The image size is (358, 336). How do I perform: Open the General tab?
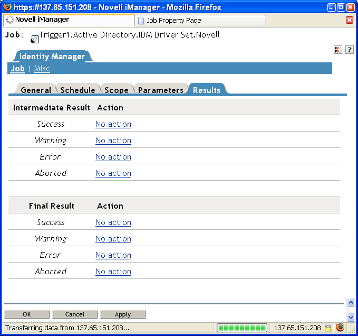[36, 90]
